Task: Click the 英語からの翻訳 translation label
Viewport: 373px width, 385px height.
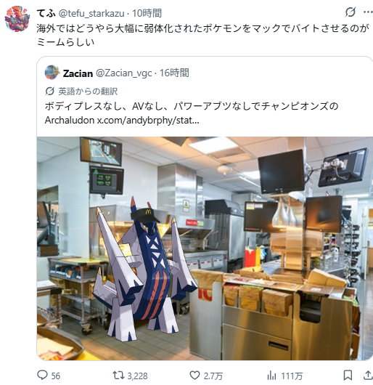Action: point(88,92)
